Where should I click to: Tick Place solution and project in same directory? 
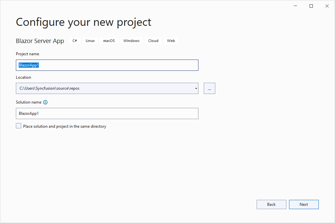point(19,126)
